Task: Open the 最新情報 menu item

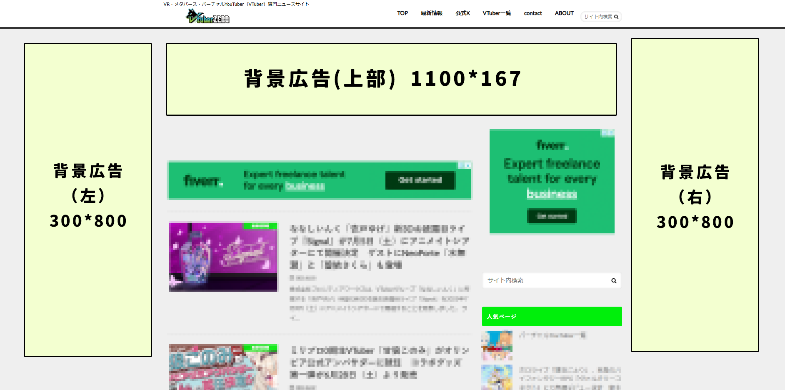Action: point(431,13)
